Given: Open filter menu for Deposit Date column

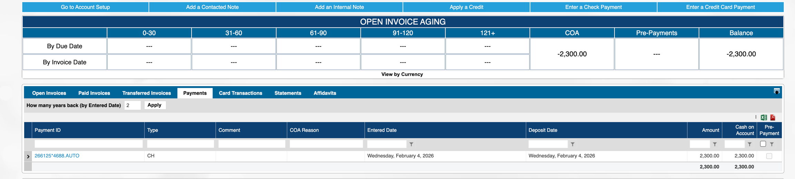Looking at the screenshot, I should click(x=572, y=144).
